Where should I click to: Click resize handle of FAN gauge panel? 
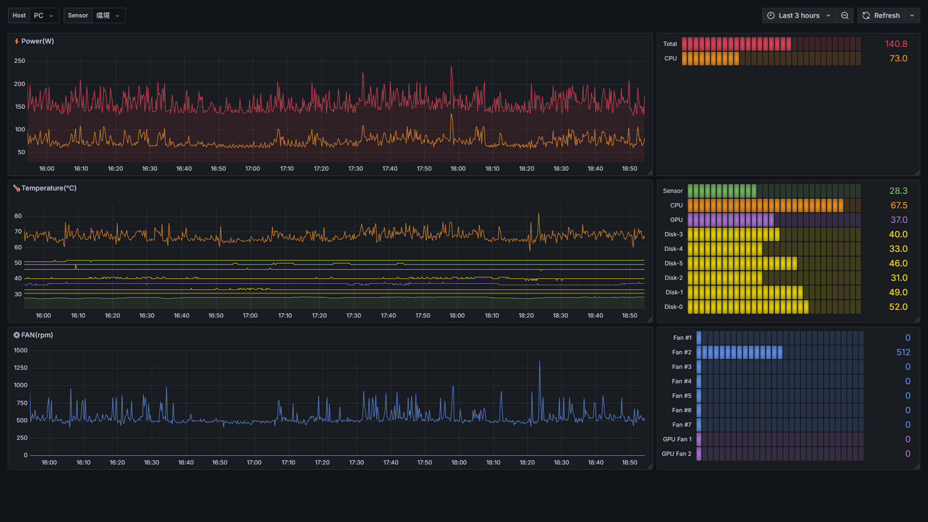point(917,466)
